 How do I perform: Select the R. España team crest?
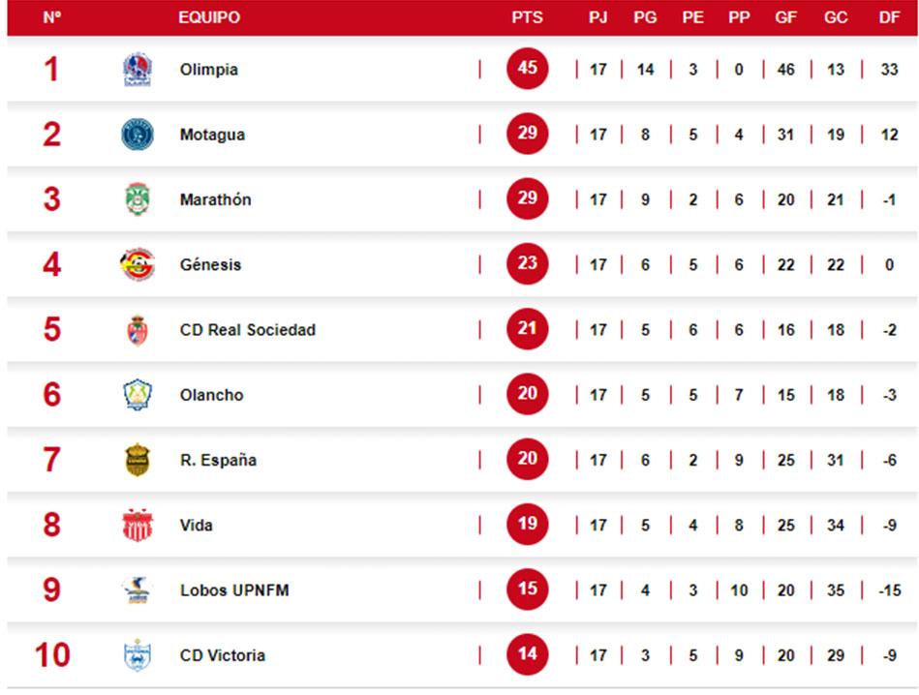pyautogui.click(x=138, y=460)
